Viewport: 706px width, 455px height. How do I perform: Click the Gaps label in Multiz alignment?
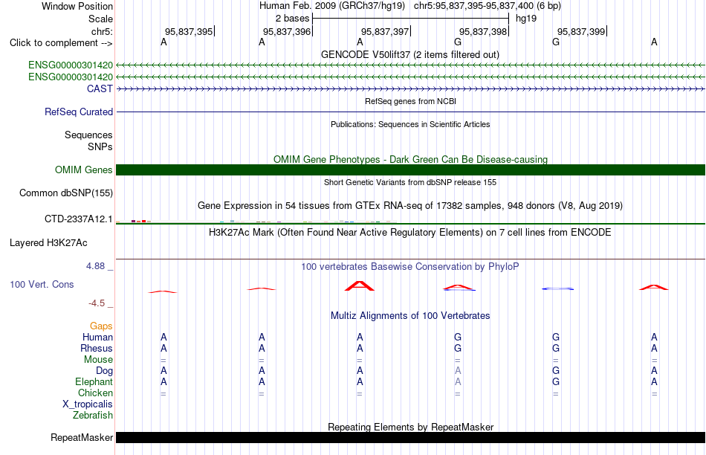point(101,326)
